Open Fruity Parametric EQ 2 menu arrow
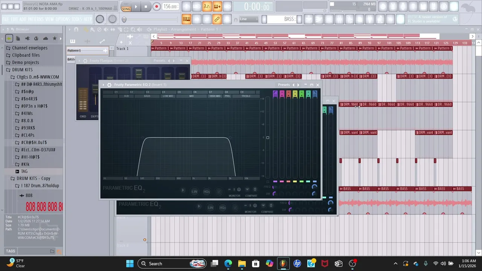The image size is (482, 271). coord(104,85)
